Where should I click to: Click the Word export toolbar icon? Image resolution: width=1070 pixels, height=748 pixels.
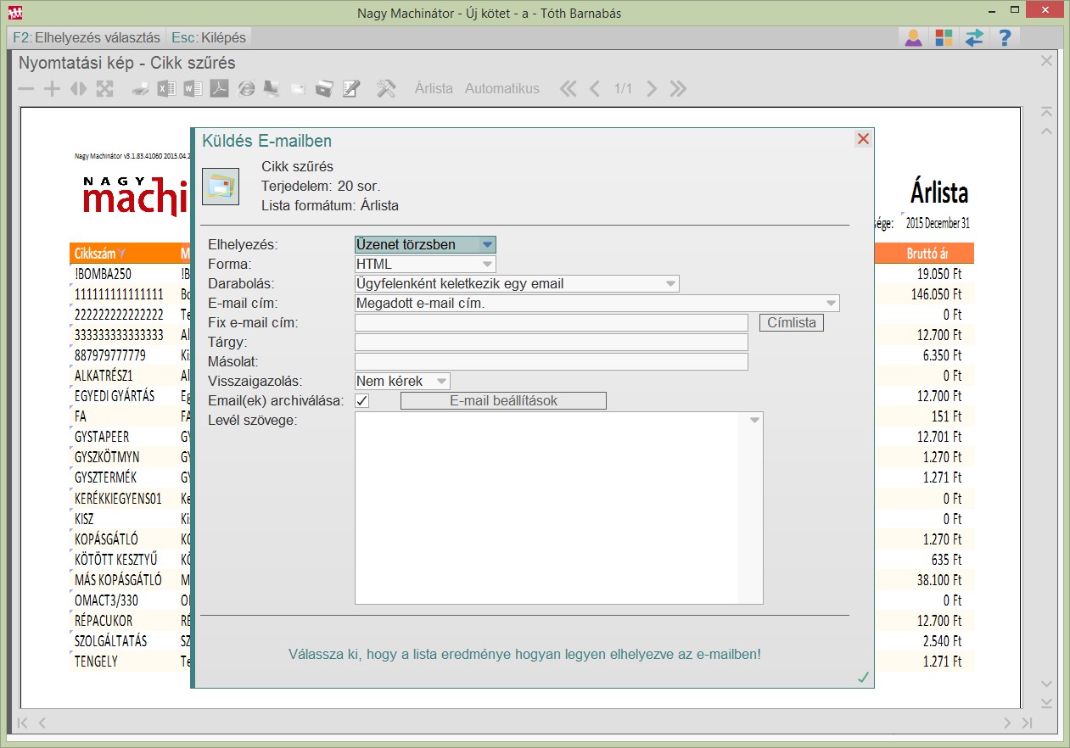[x=193, y=88]
